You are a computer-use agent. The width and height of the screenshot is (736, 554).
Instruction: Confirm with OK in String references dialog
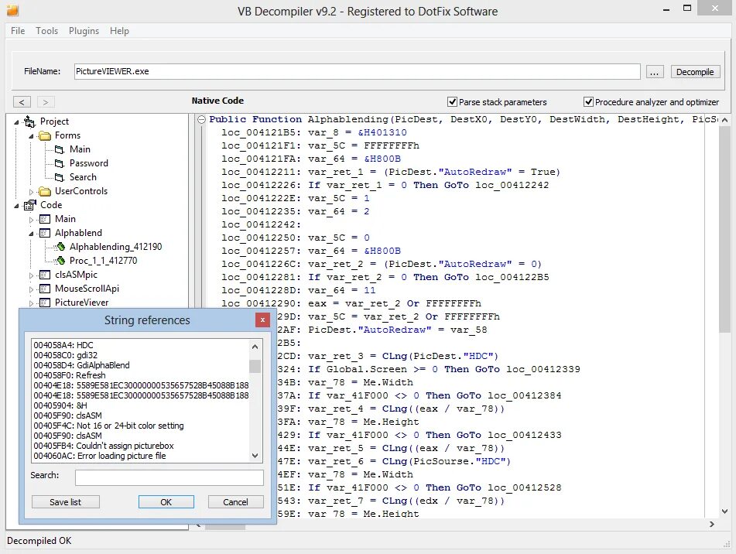[166, 502]
